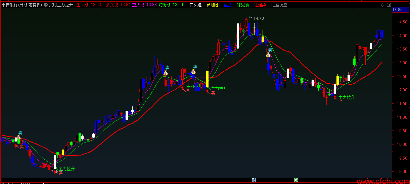The image size is (410, 184).
Task: Click the 14.70 high price label
Action: 259,18
